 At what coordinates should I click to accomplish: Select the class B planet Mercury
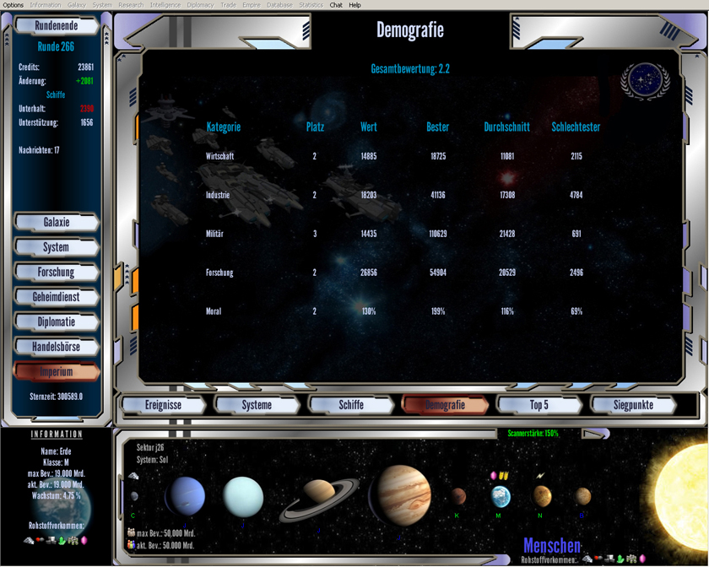click(582, 496)
